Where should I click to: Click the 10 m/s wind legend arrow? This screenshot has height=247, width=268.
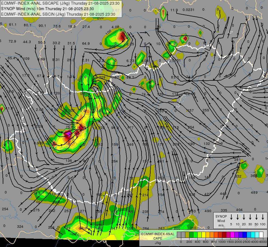tap(237, 217)
